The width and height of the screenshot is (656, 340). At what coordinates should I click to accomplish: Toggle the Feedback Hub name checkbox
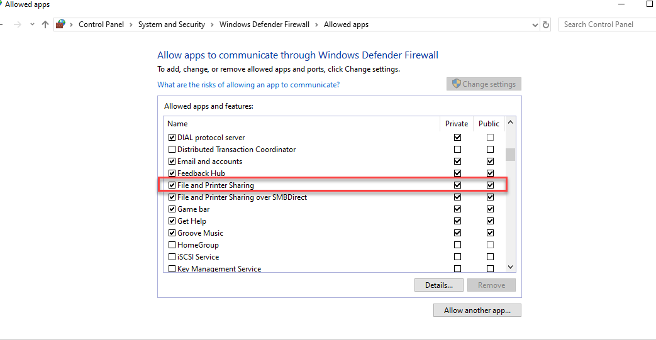(x=172, y=173)
